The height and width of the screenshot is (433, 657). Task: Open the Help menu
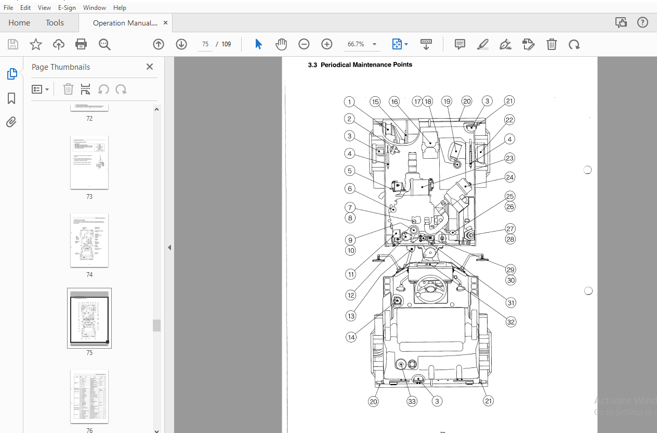[120, 8]
